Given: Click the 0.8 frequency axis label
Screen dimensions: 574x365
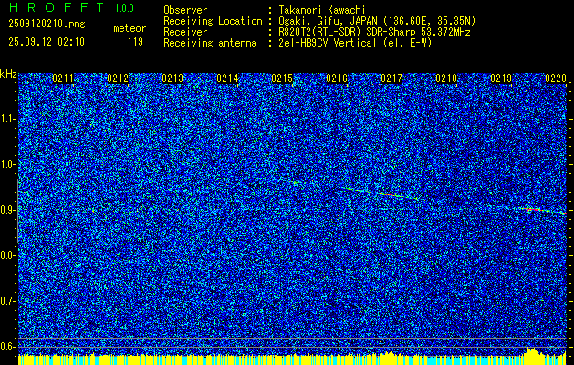Looking at the screenshot, I should pyautogui.click(x=8, y=255).
